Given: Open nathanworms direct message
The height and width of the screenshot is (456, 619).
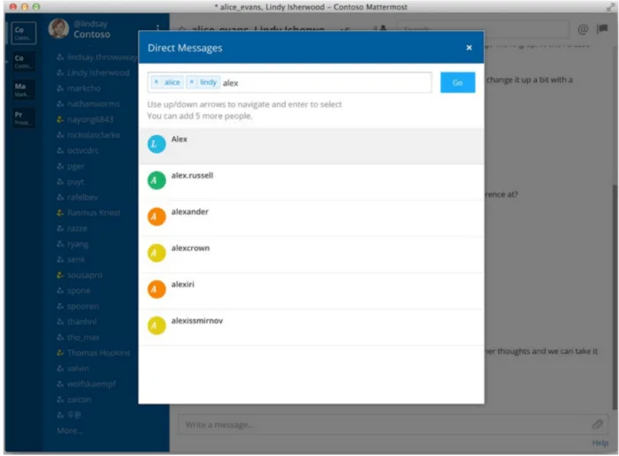Looking at the screenshot, I should 88,103.
